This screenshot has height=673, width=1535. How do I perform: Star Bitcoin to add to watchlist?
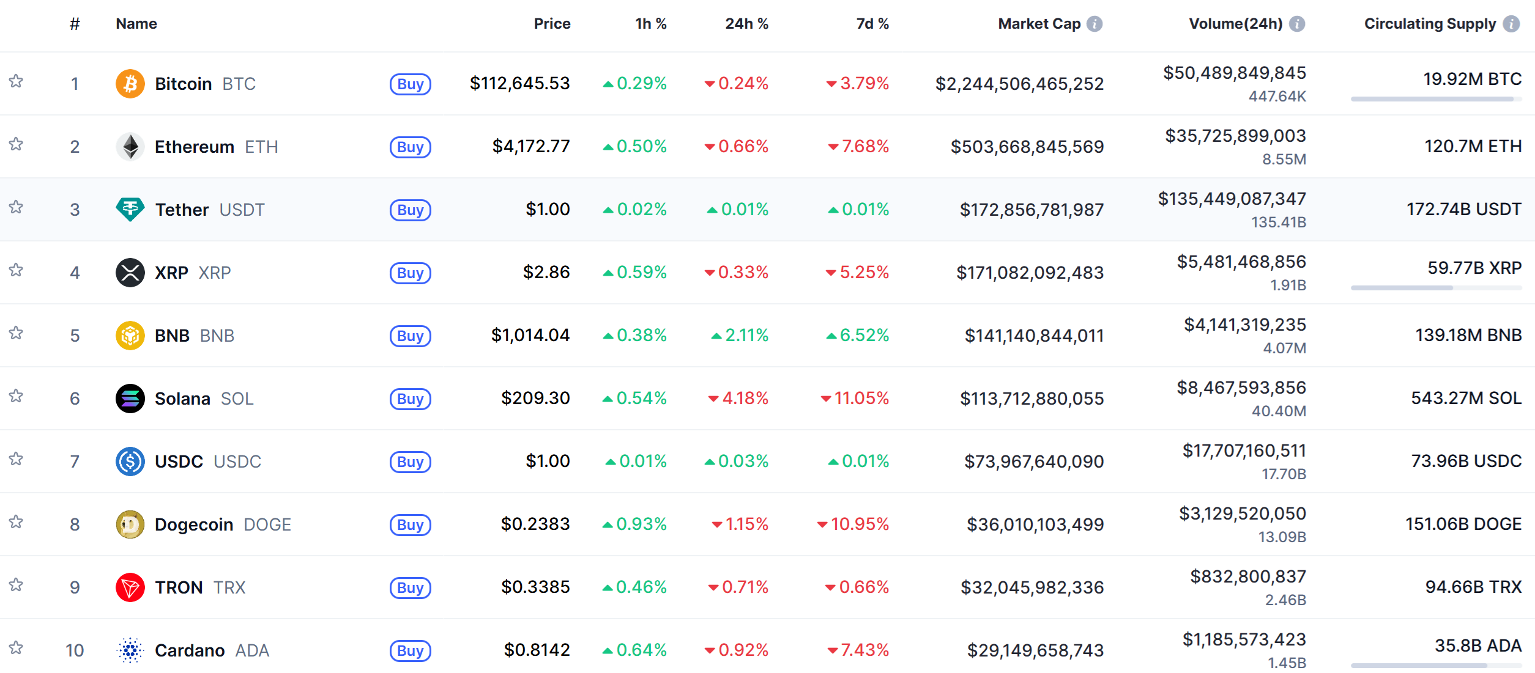16,81
